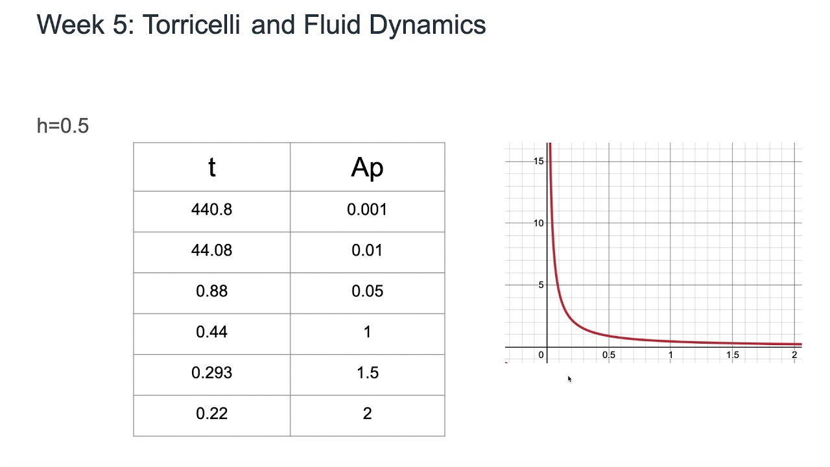Click the 0.01 cell in the Ap column
830x467 pixels.
367,250
